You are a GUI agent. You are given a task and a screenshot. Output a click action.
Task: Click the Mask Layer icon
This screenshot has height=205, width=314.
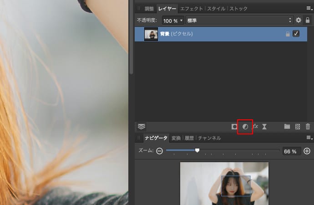(234, 127)
